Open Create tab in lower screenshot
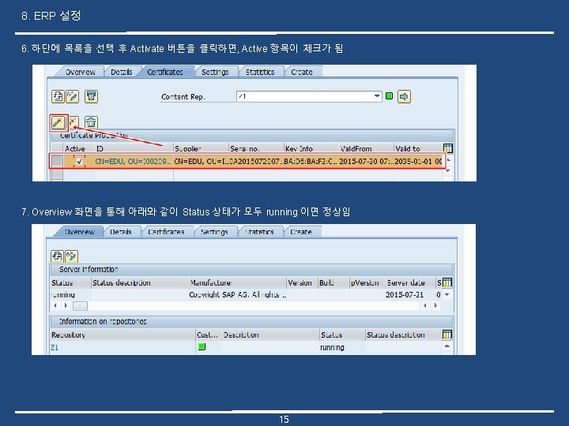 [x=301, y=232]
